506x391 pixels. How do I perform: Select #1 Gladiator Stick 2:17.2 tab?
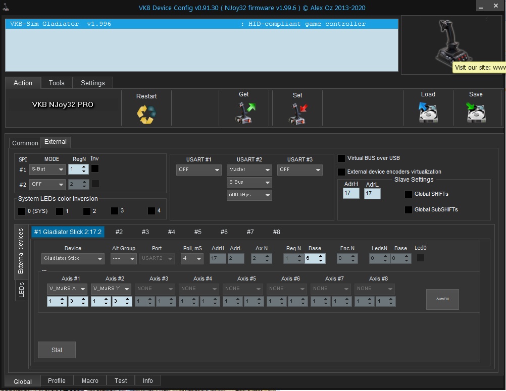click(68, 232)
